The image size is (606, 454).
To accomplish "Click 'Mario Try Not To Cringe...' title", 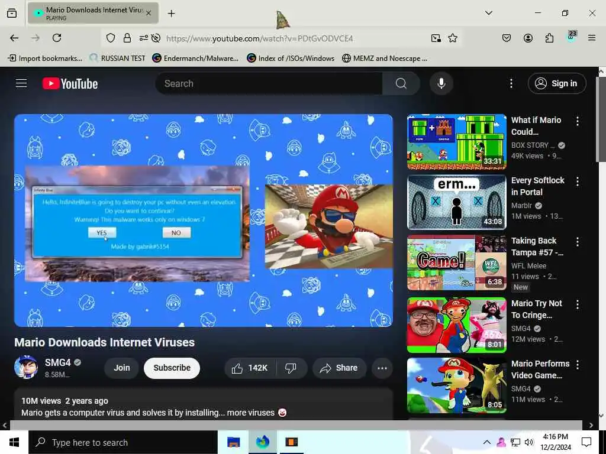I will point(536,309).
